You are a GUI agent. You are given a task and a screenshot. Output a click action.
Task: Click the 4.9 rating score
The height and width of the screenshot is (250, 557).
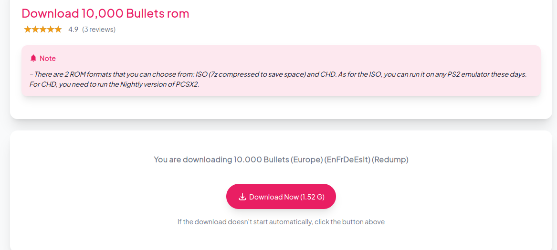click(x=73, y=30)
